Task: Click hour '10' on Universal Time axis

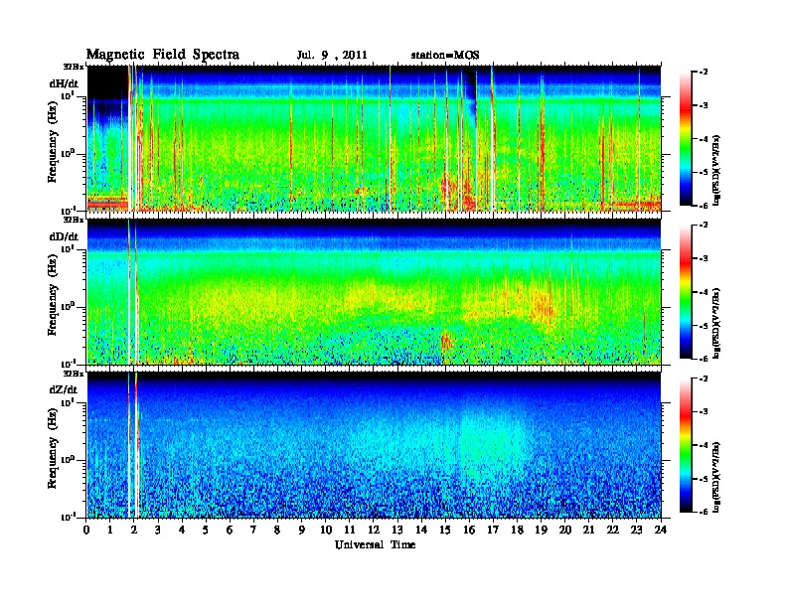Action: (x=326, y=531)
